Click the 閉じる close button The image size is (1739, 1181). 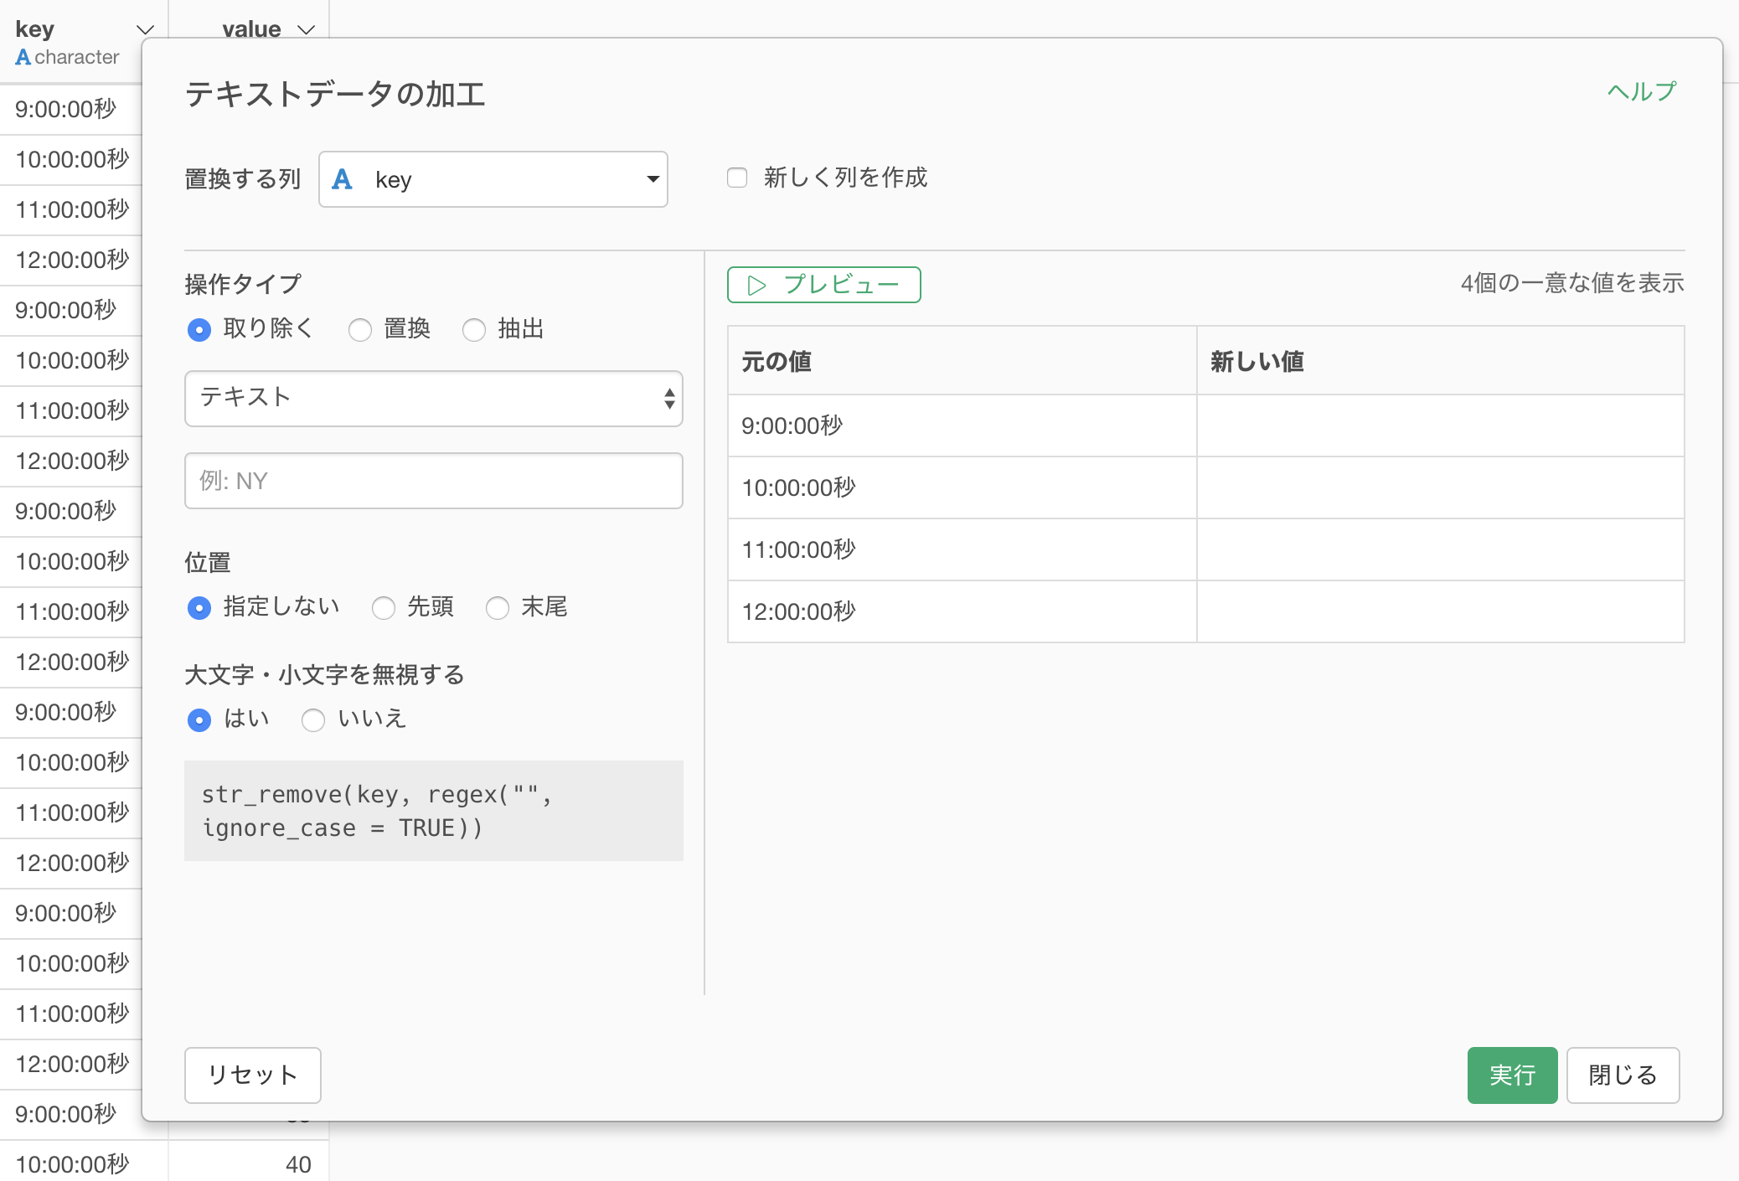(x=1623, y=1075)
